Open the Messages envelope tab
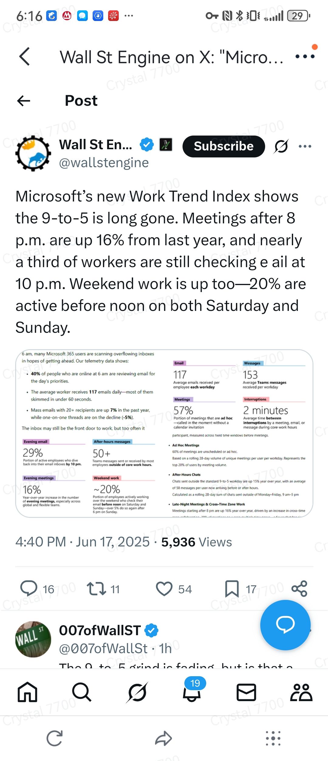The width and height of the screenshot is (328, 761). click(246, 693)
